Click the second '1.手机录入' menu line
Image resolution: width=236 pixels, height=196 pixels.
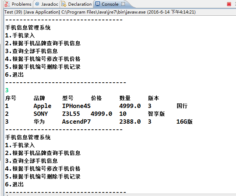click(x=20, y=145)
